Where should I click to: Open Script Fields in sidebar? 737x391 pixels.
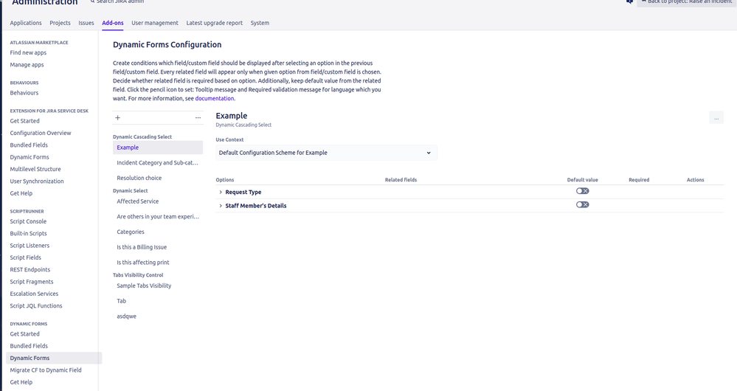click(25, 257)
